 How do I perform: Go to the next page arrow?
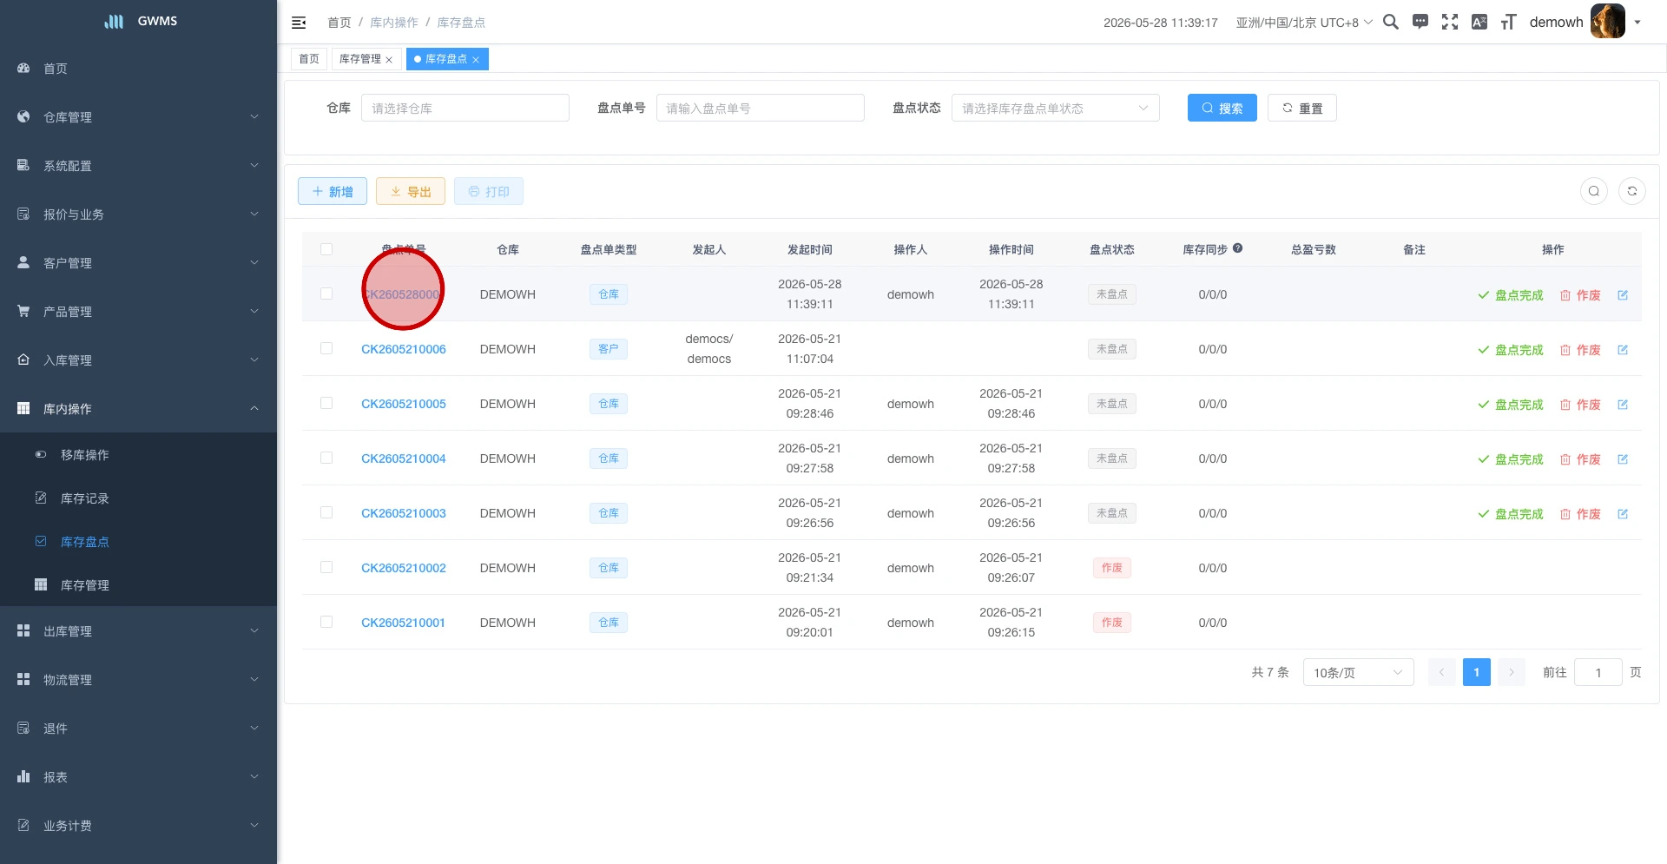[x=1511, y=672]
